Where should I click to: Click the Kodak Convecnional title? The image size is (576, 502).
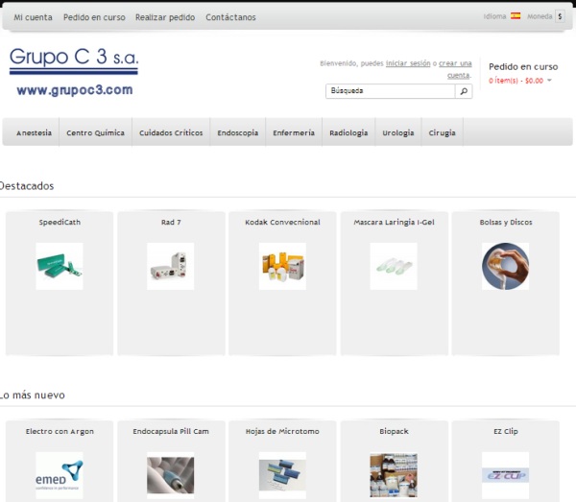[282, 222]
